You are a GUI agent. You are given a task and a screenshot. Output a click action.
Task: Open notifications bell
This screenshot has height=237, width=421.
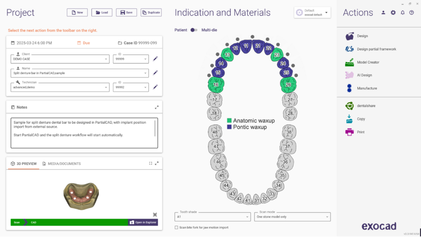click(x=403, y=13)
